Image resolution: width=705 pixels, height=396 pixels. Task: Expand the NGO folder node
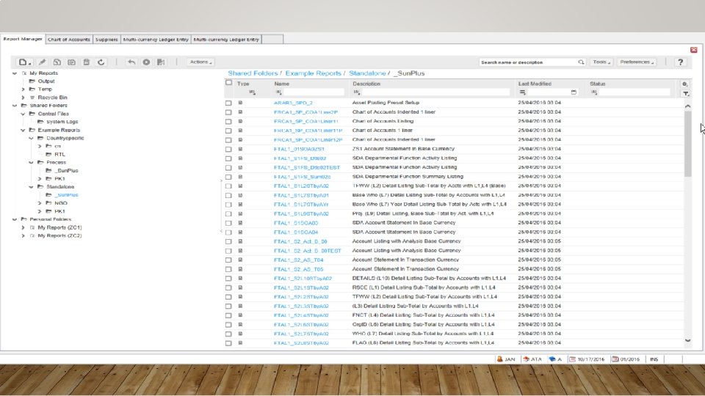[40, 203]
